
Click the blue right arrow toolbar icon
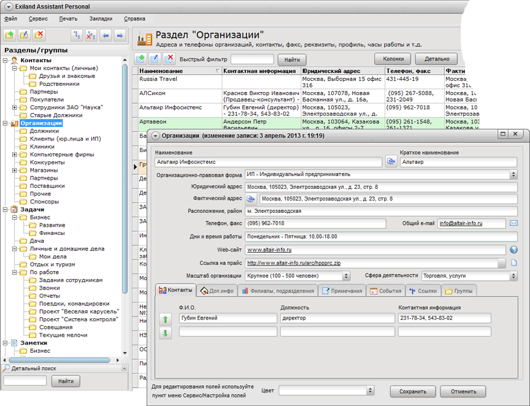pyautogui.click(x=120, y=35)
